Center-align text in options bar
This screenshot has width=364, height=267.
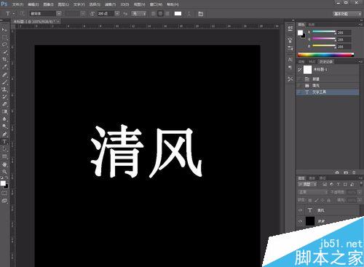point(160,14)
